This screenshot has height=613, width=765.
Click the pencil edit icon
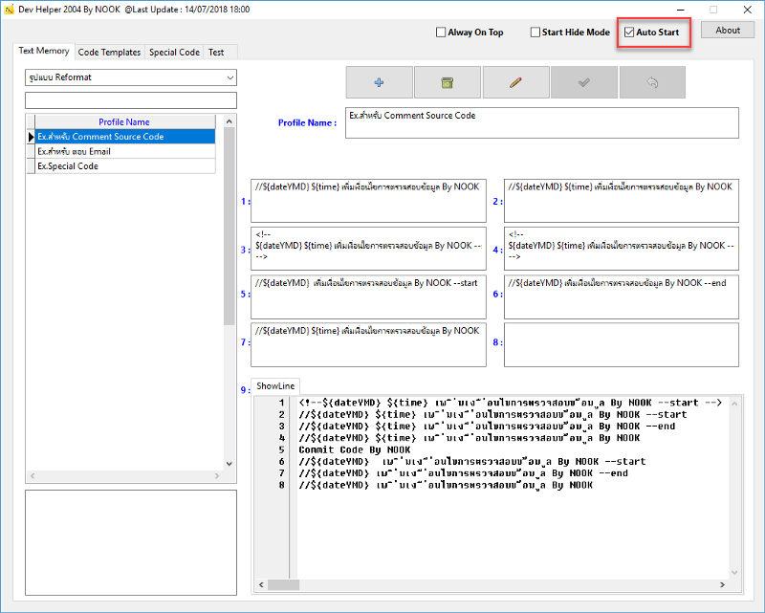[x=516, y=83]
